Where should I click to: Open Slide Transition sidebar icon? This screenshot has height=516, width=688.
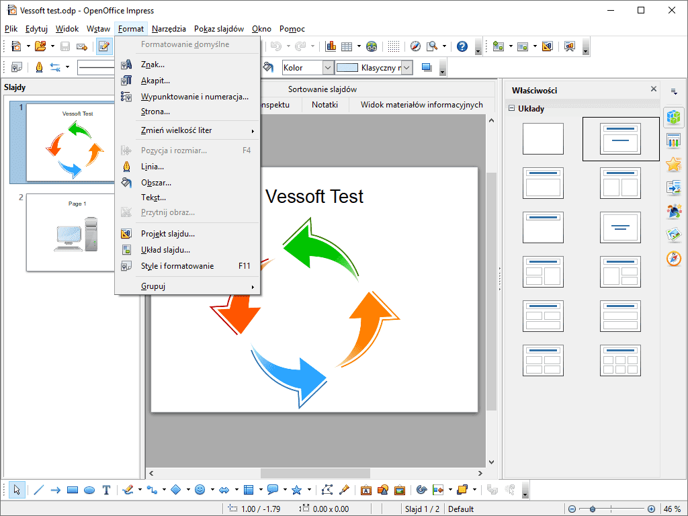673,187
